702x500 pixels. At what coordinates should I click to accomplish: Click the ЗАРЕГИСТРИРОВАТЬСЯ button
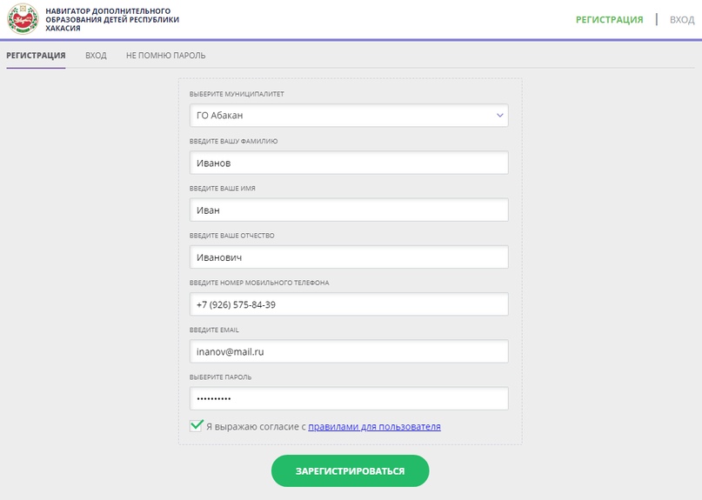click(x=350, y=471)
